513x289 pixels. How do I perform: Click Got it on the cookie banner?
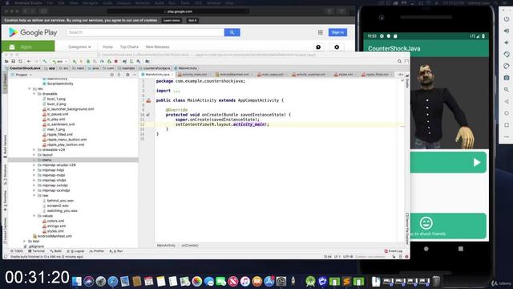click(192, 20)
